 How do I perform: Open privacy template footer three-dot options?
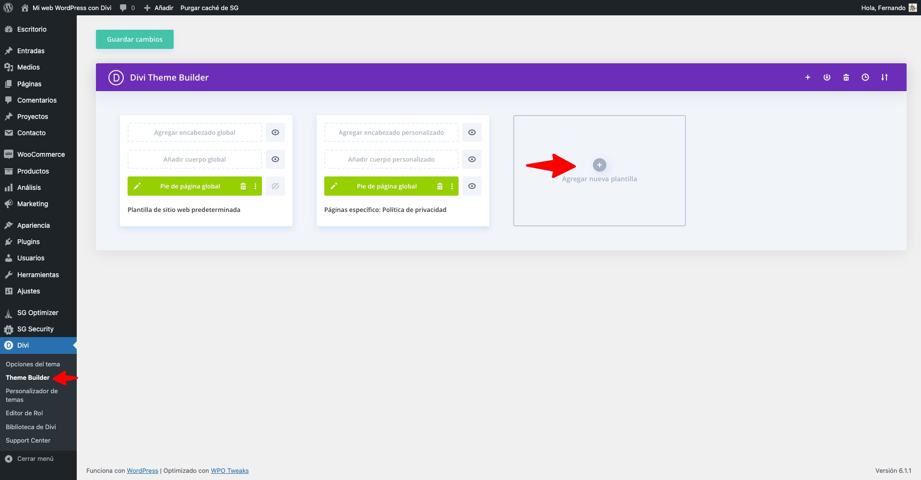452,186
